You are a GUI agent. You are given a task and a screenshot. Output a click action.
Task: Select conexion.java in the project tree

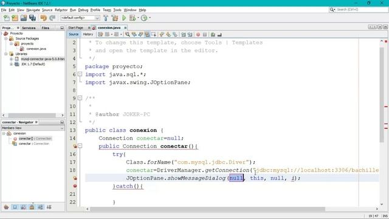pyautogui.click(x=36, y=49)
